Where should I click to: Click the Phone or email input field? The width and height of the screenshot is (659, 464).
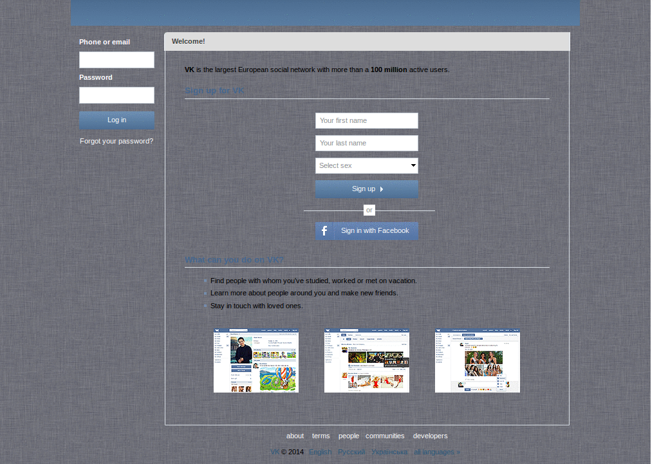[116, 60]
